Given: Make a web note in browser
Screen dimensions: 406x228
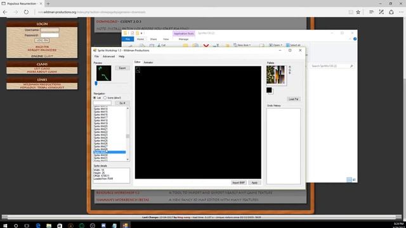Looking at the screenshot, I should click(x=381, y=12).
